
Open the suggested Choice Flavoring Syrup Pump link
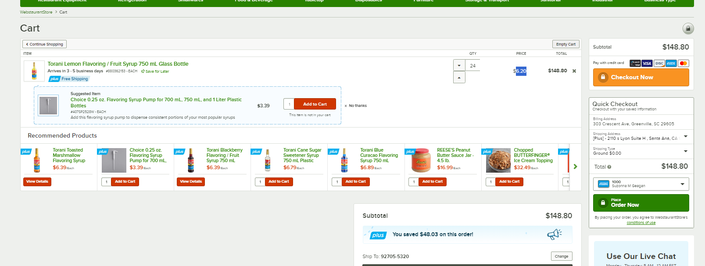click(x=156, y=103)
